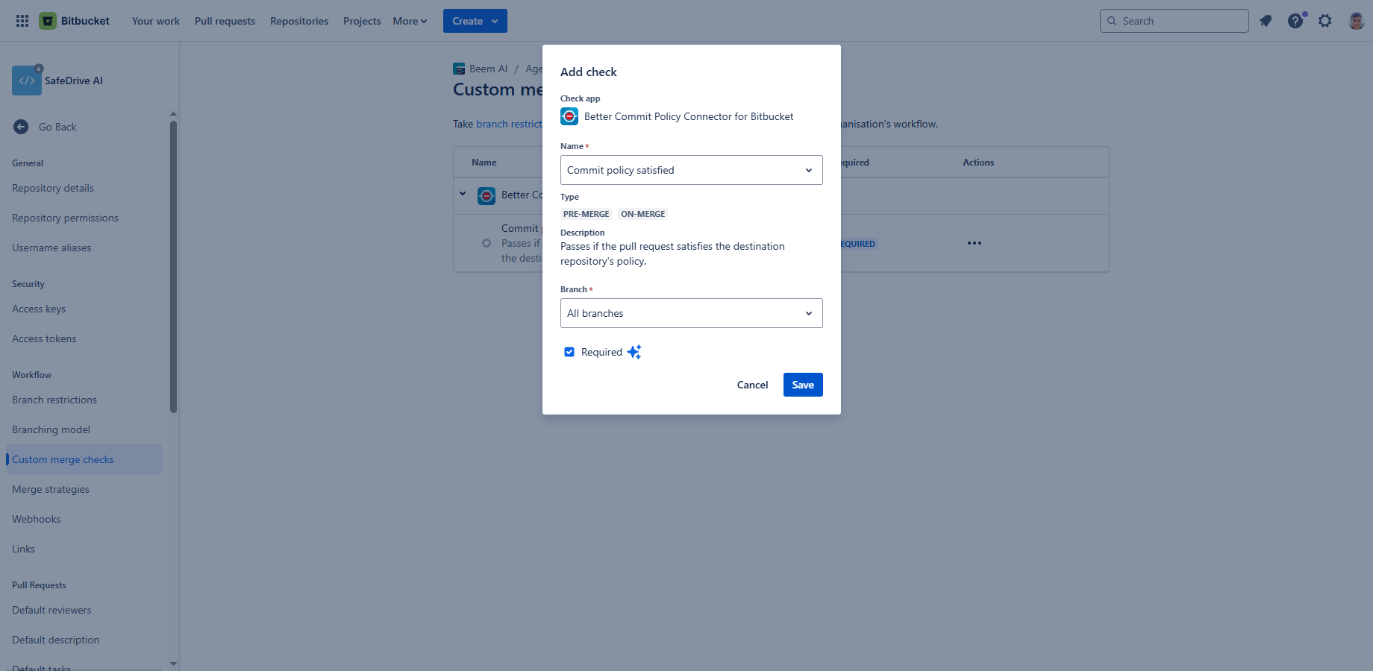Open the app switcher grid icon
Image resolution: width=1373 pixels, height=671 pixels.
[22, 21]
